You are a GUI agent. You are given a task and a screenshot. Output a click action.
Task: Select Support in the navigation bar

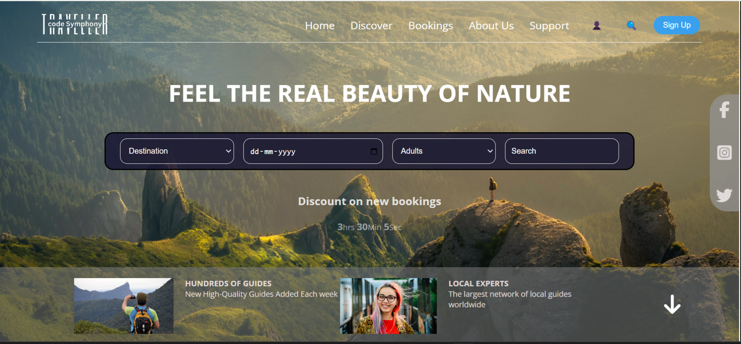coord(549,26)
